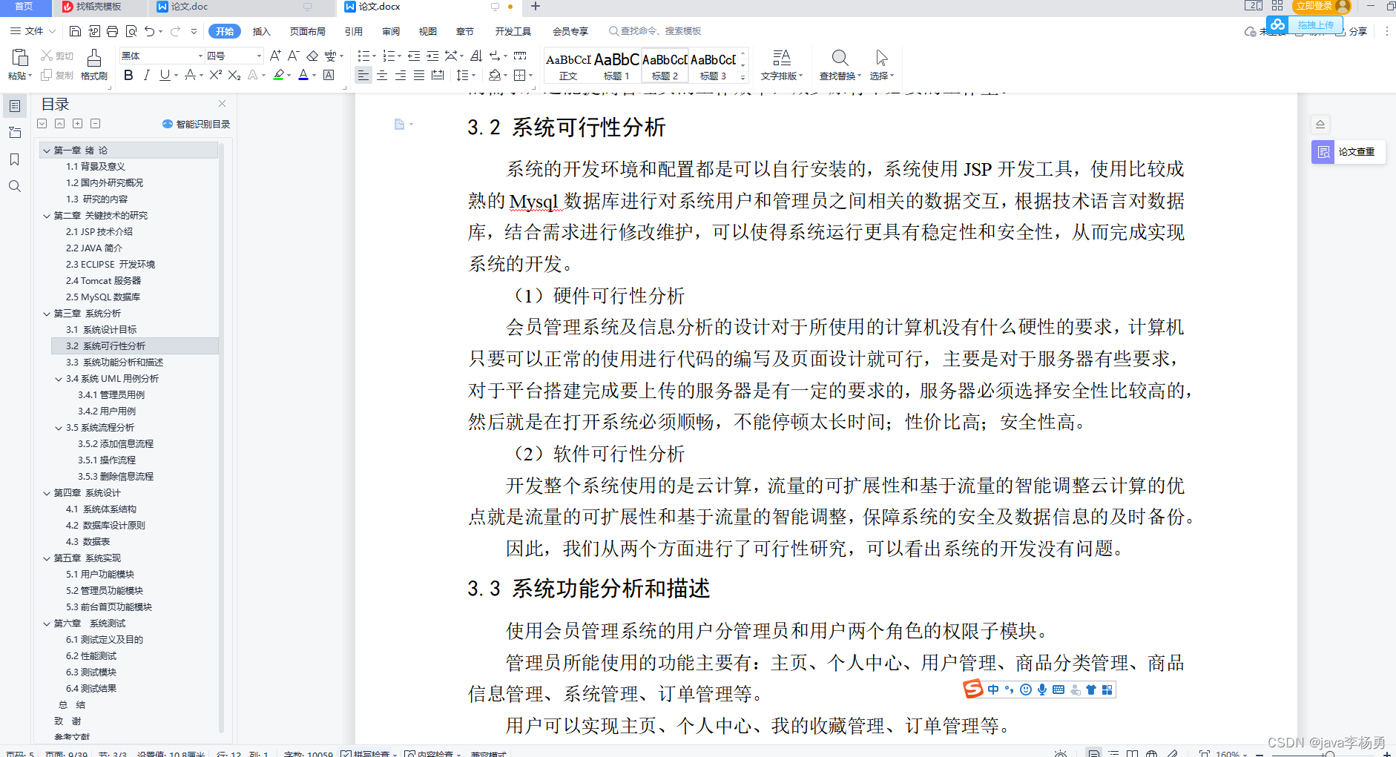The image size is (1396, 757).
Task: Open Text Layout 文字排版 tool
Action: [x=782, y=64]
